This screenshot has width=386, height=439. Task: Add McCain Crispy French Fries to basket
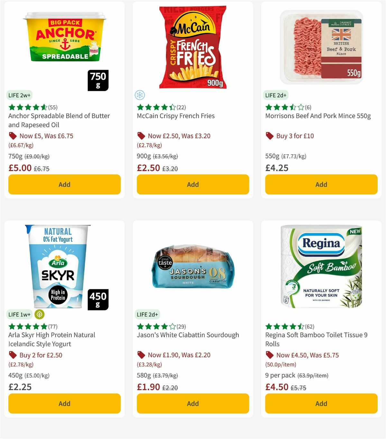click(x=193, y=184)
